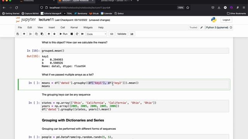
Task: Open the GitLab bookmark
Action: click(94, 14)
